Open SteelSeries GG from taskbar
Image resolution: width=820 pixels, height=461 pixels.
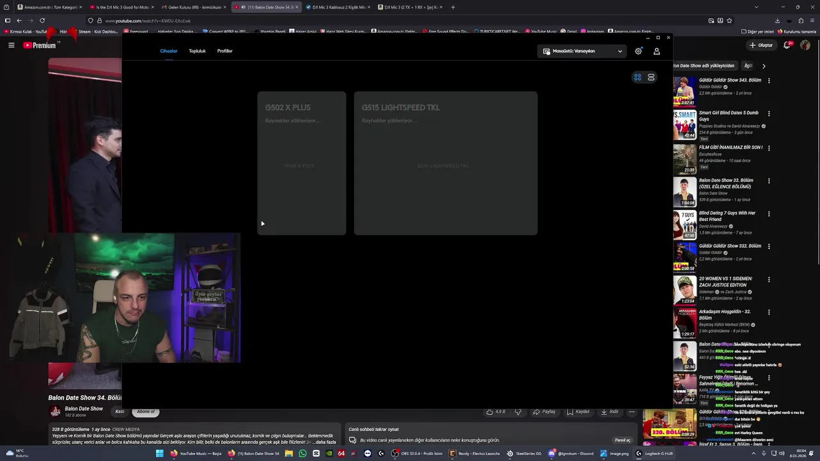(524, 453)
